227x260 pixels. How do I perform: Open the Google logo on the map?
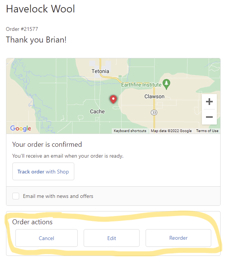coord(21,129)
